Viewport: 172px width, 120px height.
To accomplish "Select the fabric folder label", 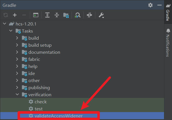I will tap(34, 59).
